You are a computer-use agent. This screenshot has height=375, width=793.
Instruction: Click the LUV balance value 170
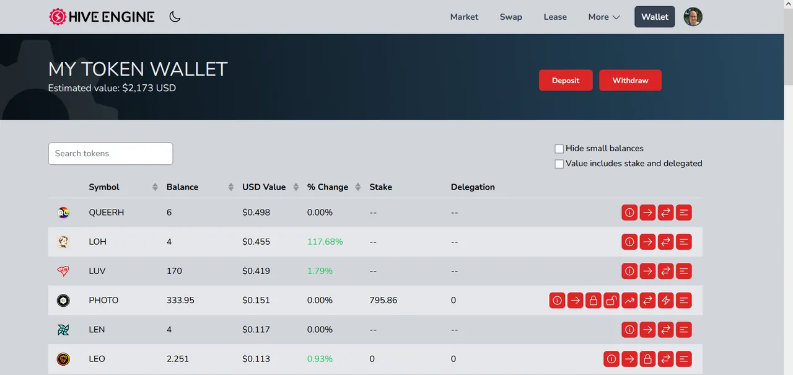coord(174,271)
